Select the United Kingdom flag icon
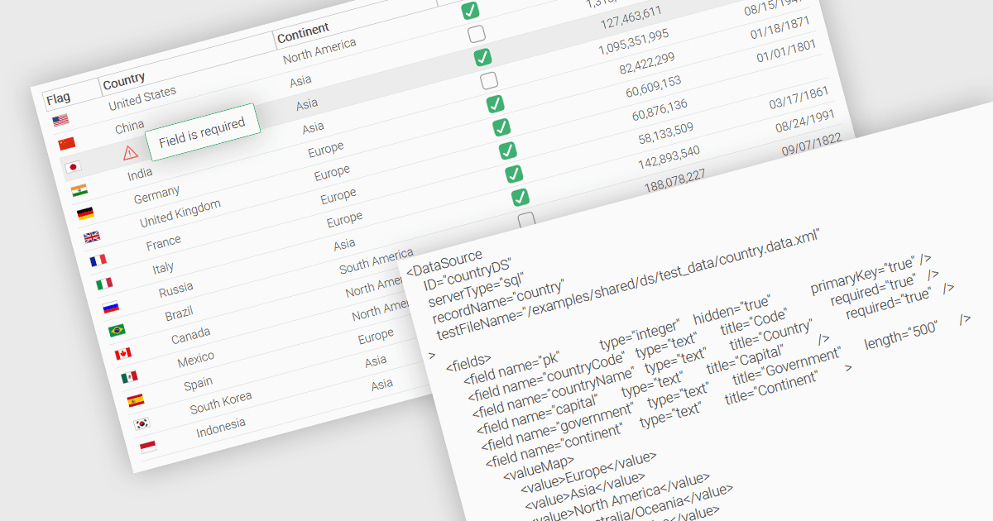This screenshot has height=521, width=993. pyautogui.click(x=91, y=237)
